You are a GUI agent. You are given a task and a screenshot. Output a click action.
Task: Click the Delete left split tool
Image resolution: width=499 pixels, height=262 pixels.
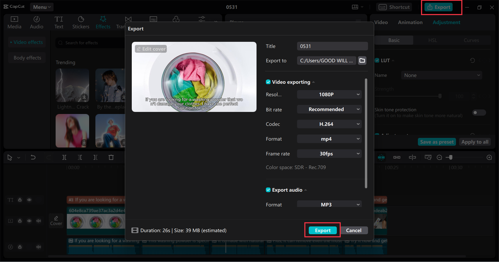pyautogui.click(x=80, y=157)
